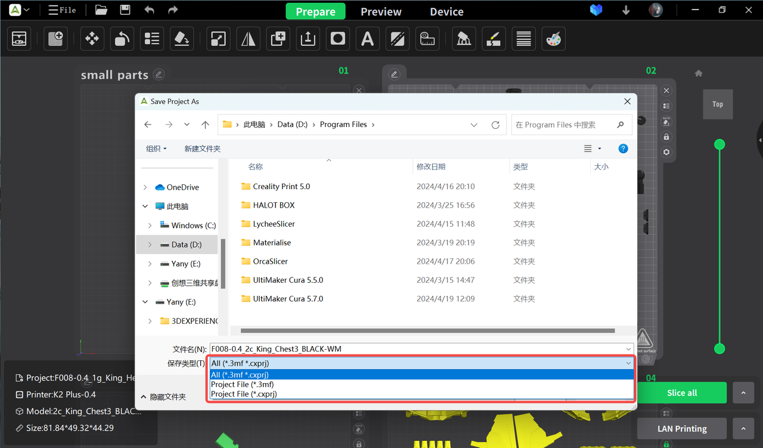The image size is (763, 448).
Task: Click the top green slider handle
Action: point(719,144)
